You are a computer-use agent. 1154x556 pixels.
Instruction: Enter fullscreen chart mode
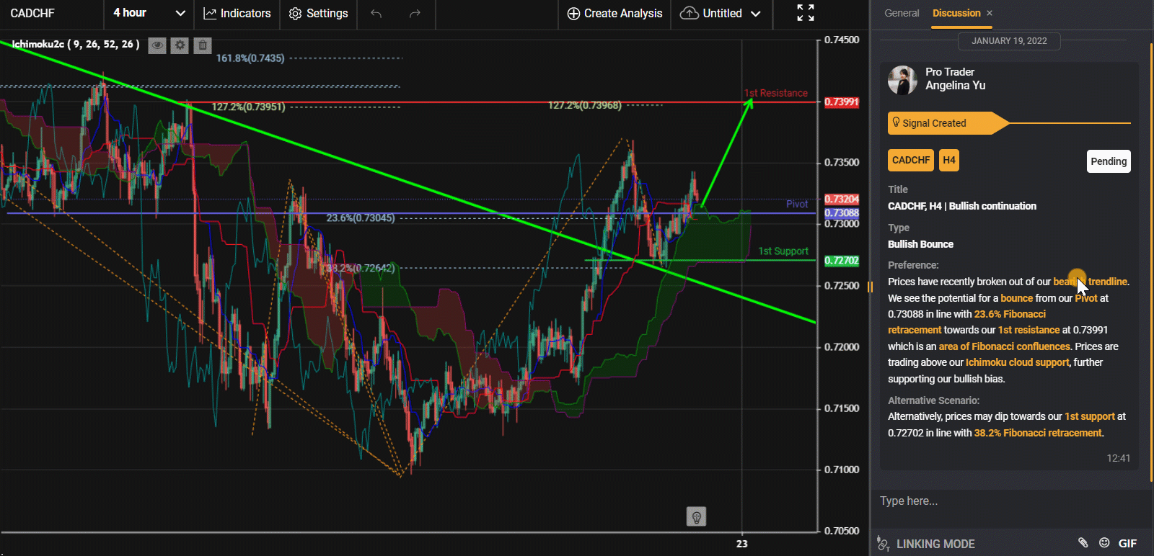pos(805,12)
